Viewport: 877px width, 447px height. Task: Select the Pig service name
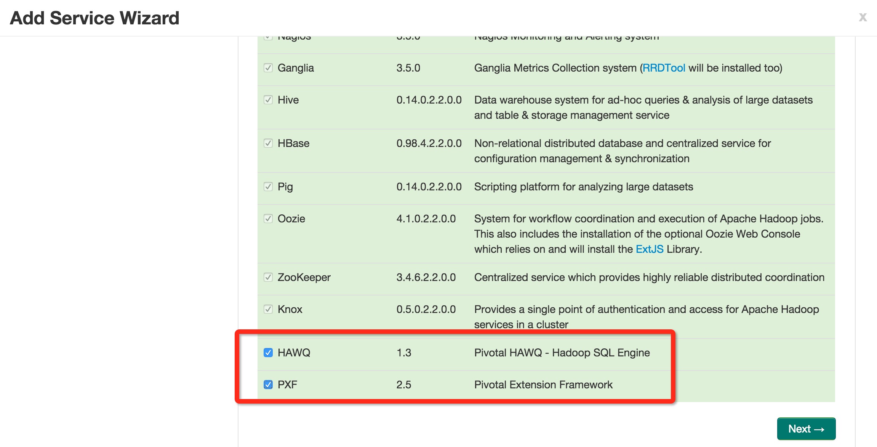click(285, 187)
